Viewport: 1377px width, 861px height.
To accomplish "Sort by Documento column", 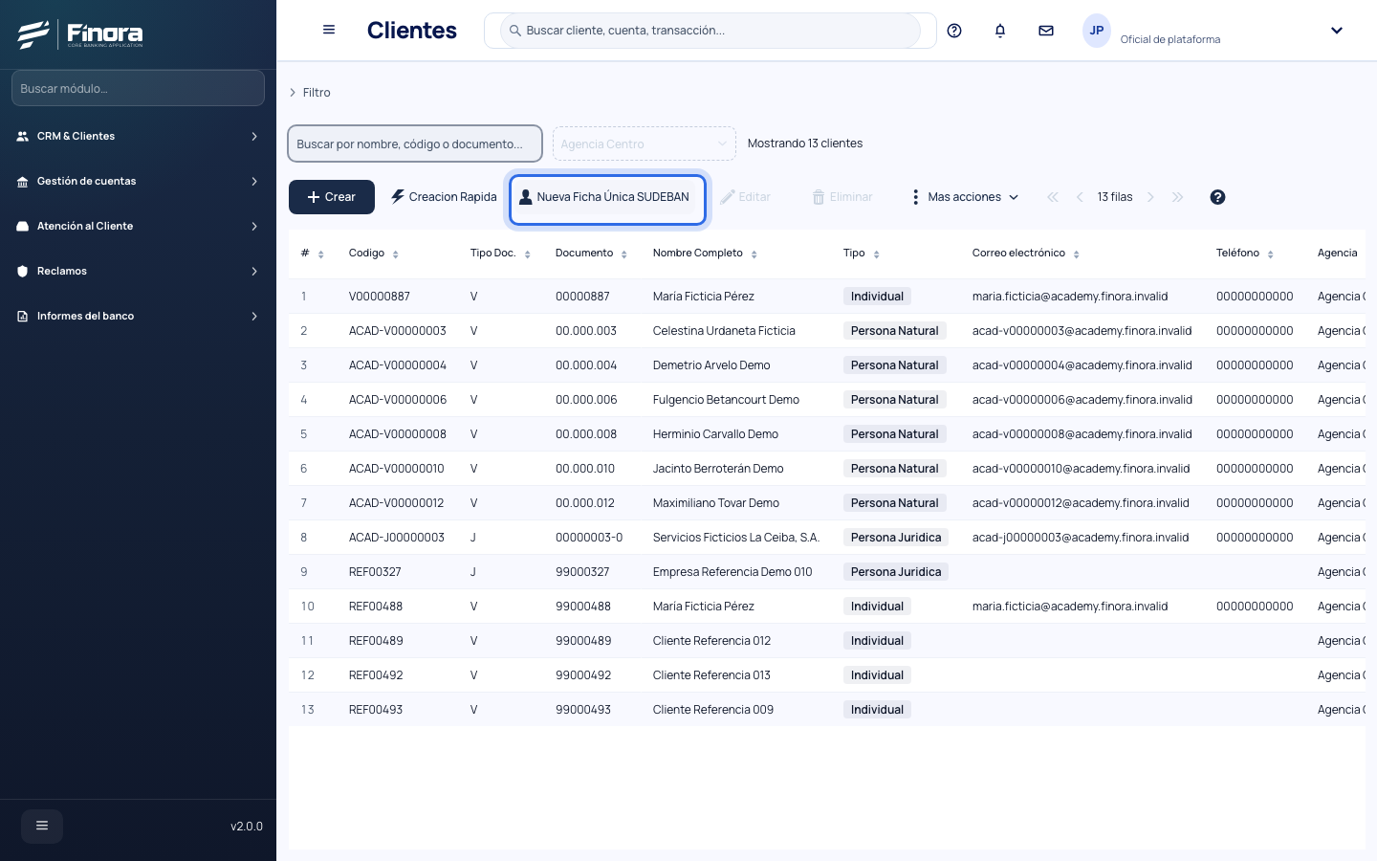I will [x=623, y=254].
